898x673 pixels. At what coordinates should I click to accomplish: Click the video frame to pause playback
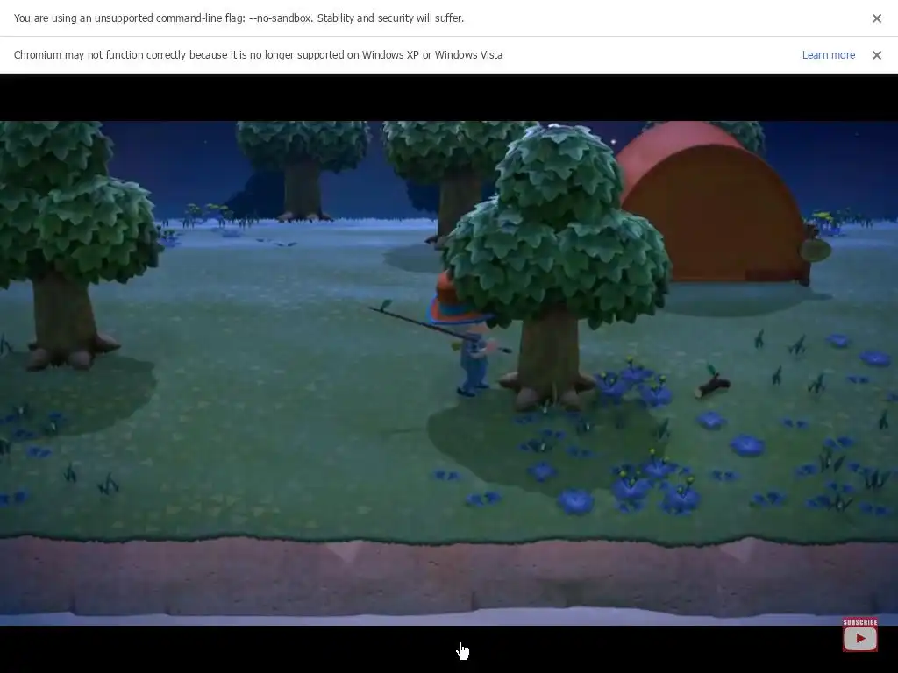[449, 372]
